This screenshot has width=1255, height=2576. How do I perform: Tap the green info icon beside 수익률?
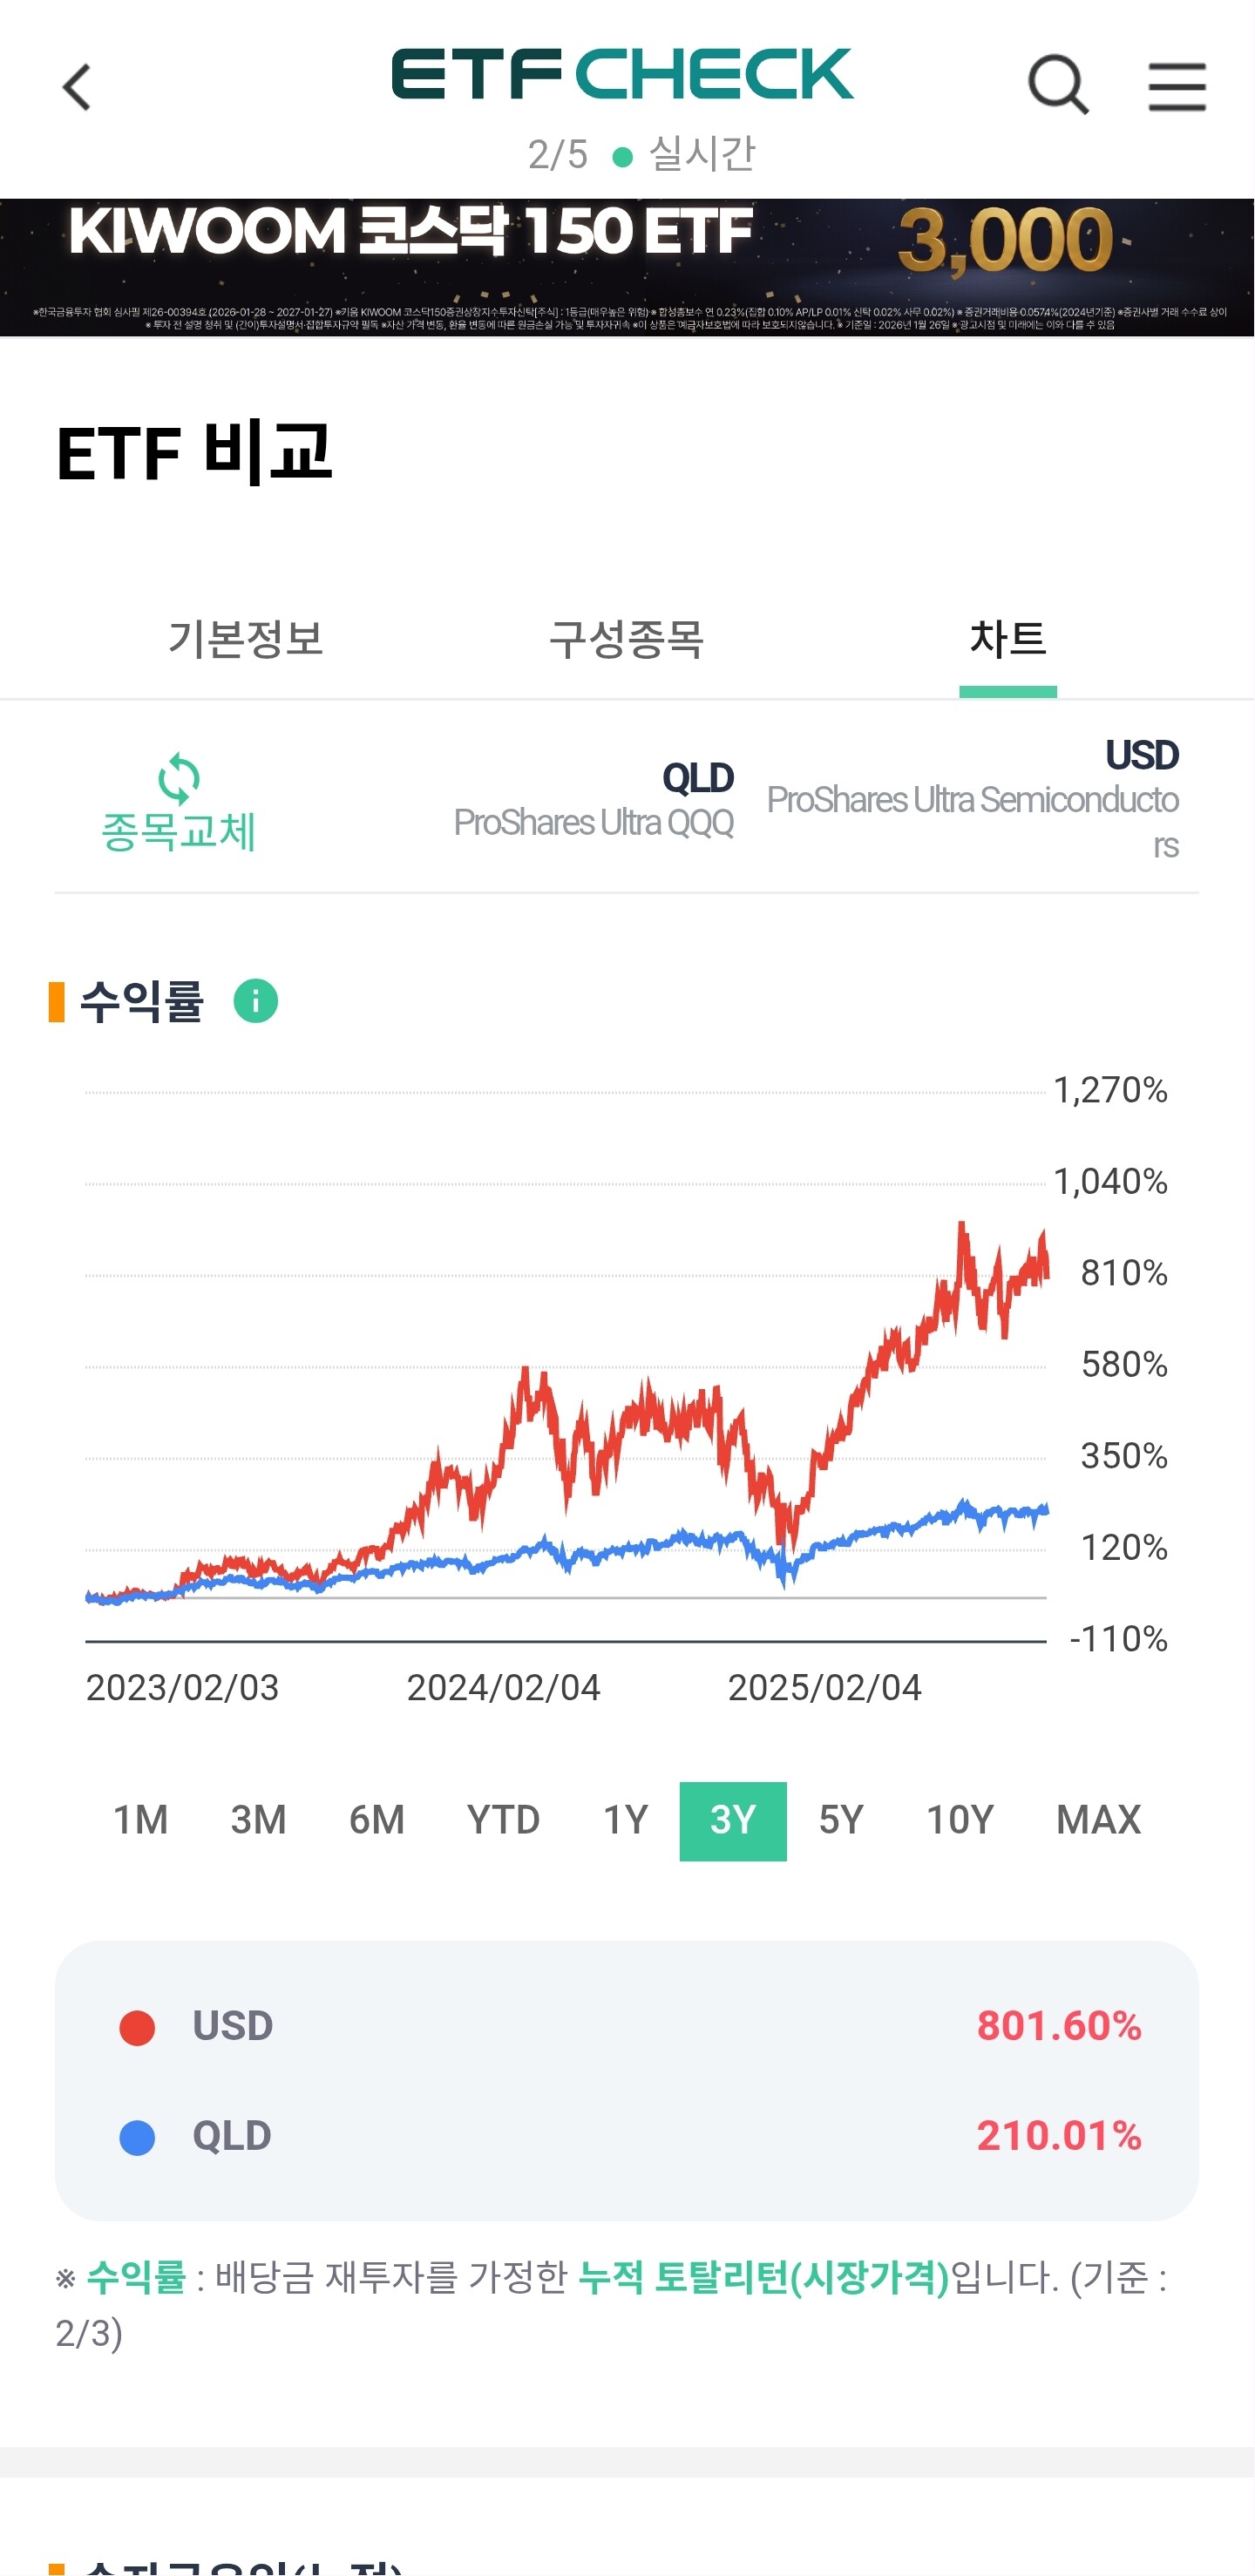255,1001
